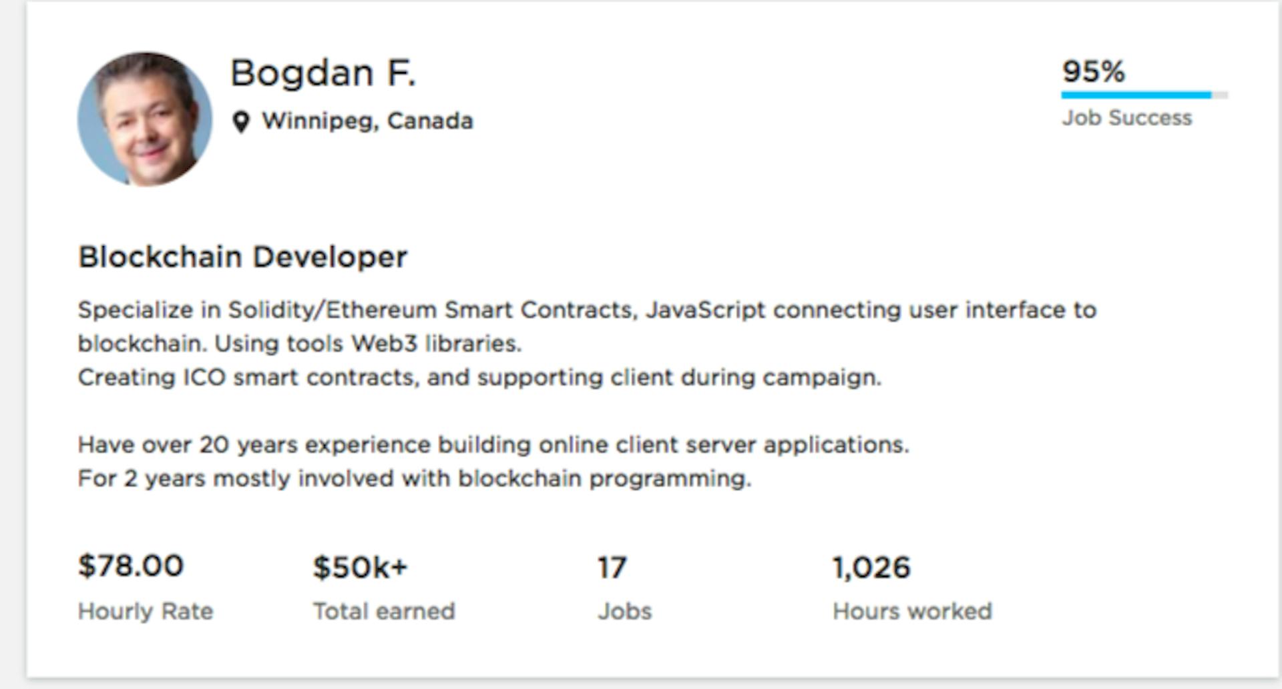1282x689 pixels.
Task: Select the Winnipeg, Canada location text
Action: click(367, 121)
